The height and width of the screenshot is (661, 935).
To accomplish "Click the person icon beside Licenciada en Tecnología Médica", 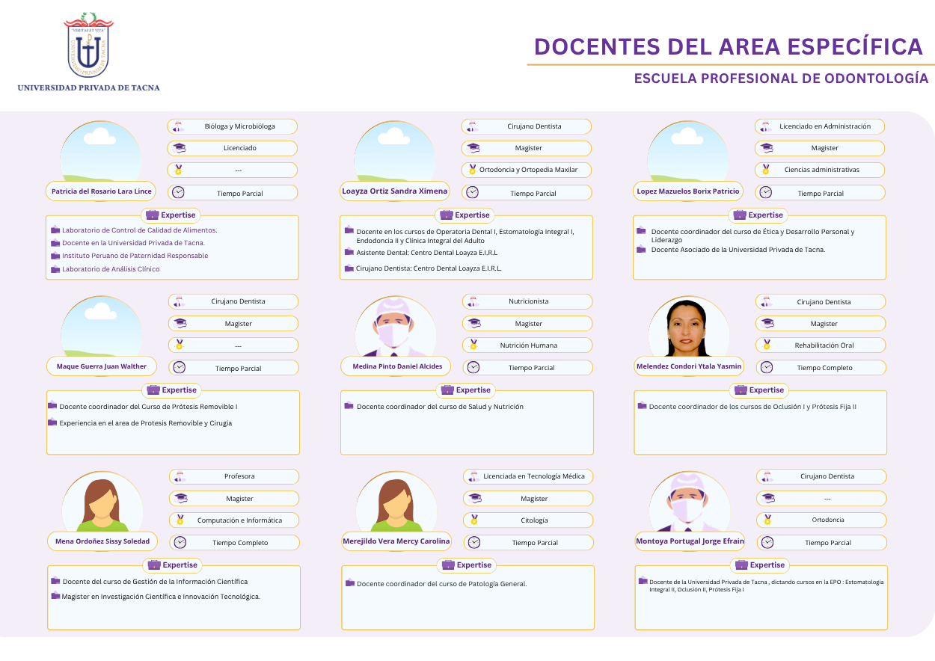I will click(473, 476).
